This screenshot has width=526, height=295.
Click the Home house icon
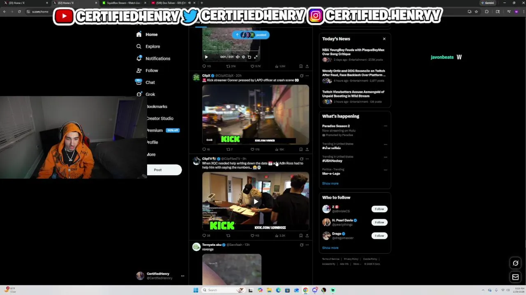[x=139, y=34]
